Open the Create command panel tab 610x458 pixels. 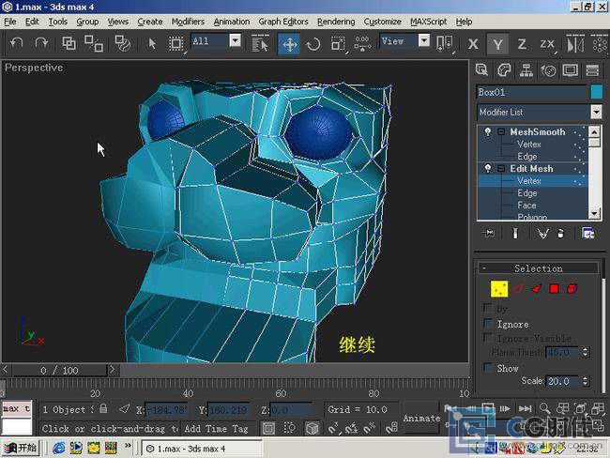coord(481,70)
